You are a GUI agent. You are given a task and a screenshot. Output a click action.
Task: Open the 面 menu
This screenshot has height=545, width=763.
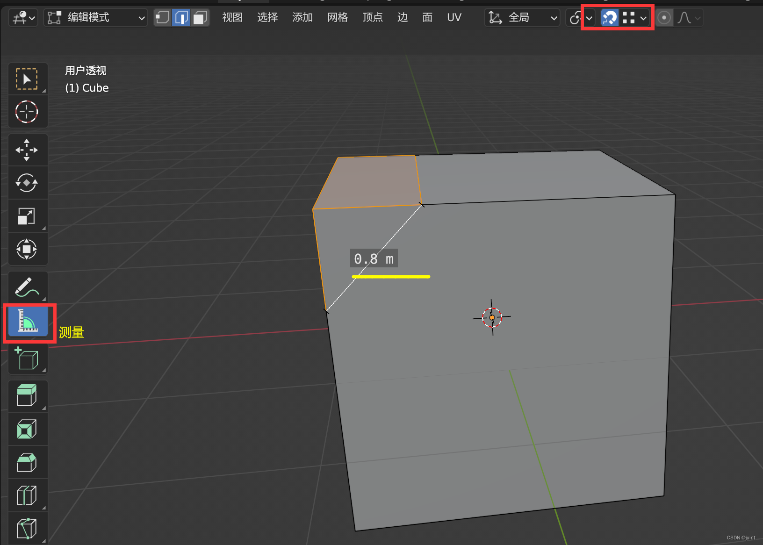tap(427, 18)
